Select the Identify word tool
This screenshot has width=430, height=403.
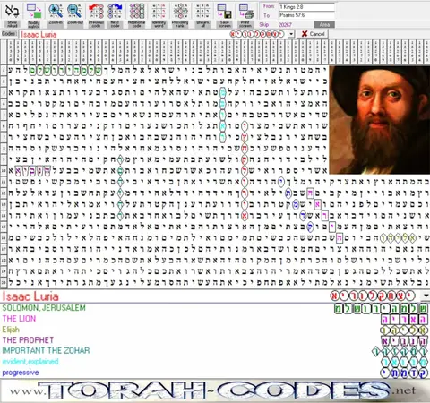pyautogui.click(x=159, y=15)
